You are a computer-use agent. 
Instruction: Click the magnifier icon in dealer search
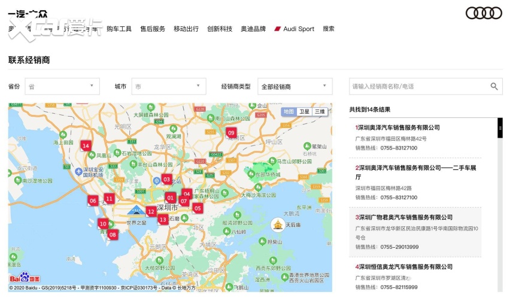click(494, 86)
